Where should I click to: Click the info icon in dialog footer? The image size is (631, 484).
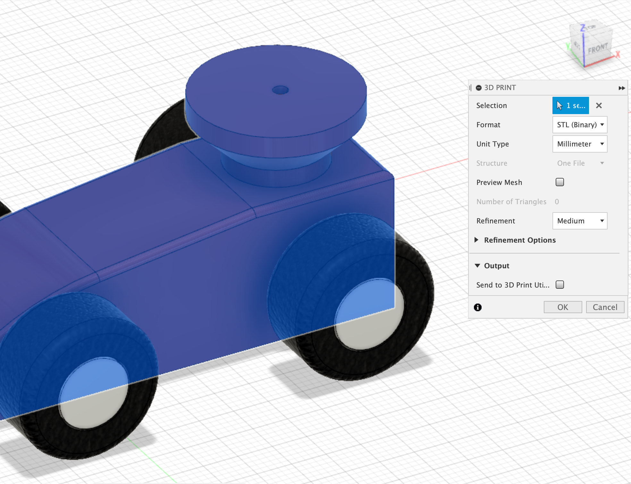tap(478, 307)
